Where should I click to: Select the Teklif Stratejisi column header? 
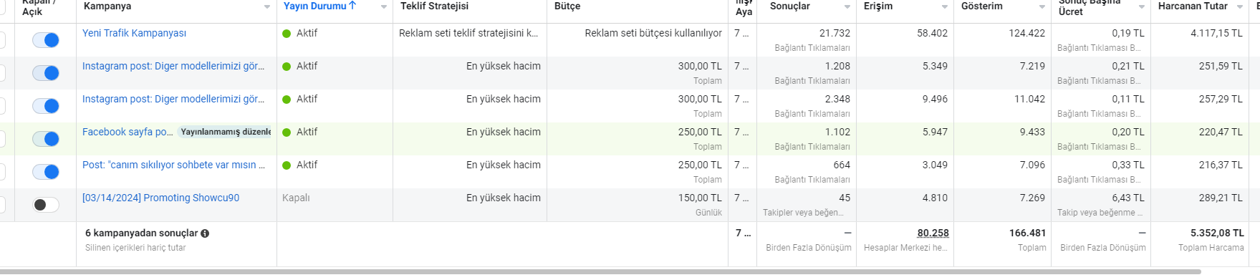click(434, 6)
